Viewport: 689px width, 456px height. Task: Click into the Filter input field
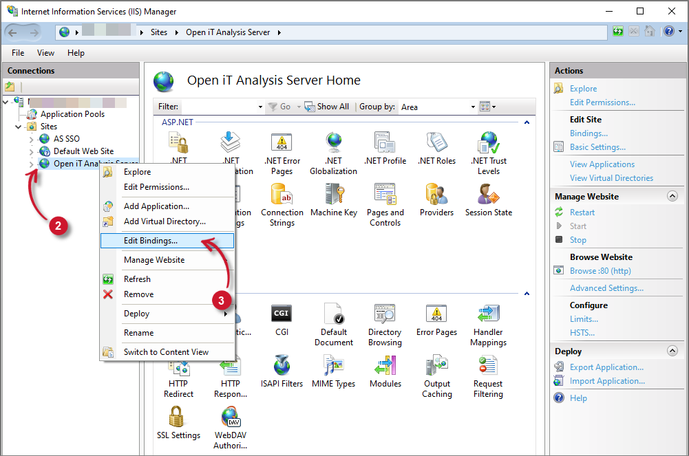pyautogui.click(x=219, y=107)
